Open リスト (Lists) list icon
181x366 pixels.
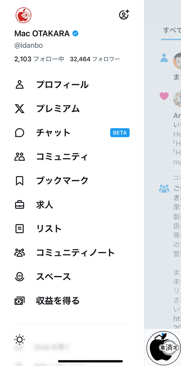point(19,228)
